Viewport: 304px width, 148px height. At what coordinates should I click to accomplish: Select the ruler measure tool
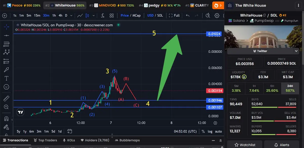pyautogui.click(x=7, y=98)
